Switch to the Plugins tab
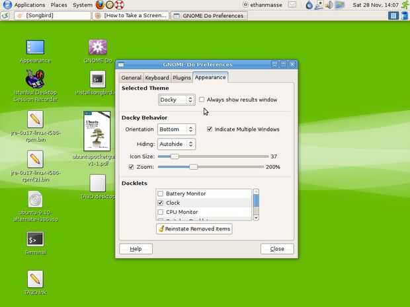The height and width of the screenshot is (307, 410). tap(182, 77)
